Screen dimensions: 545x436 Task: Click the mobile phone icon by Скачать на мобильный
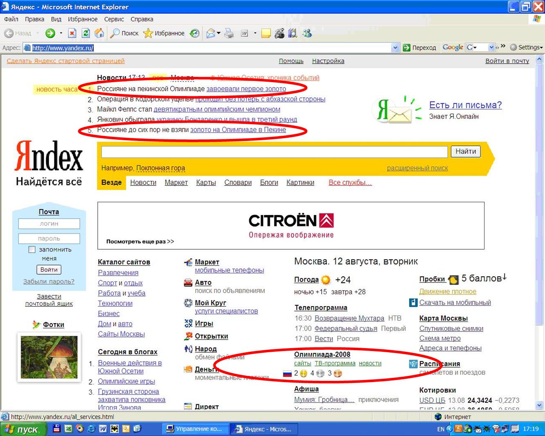pos(413,303)
